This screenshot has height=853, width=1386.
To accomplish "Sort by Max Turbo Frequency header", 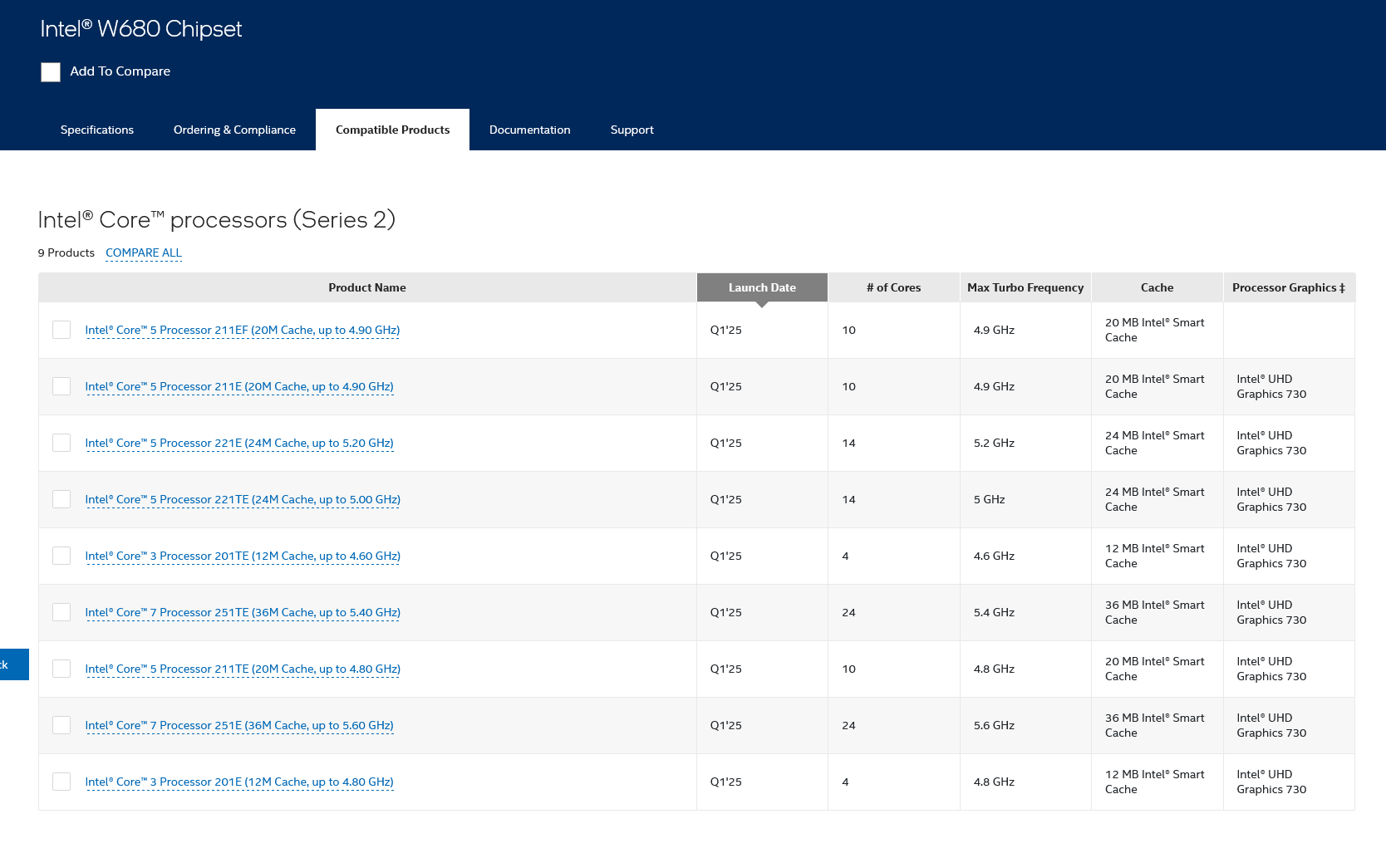I will point(1025,287).
